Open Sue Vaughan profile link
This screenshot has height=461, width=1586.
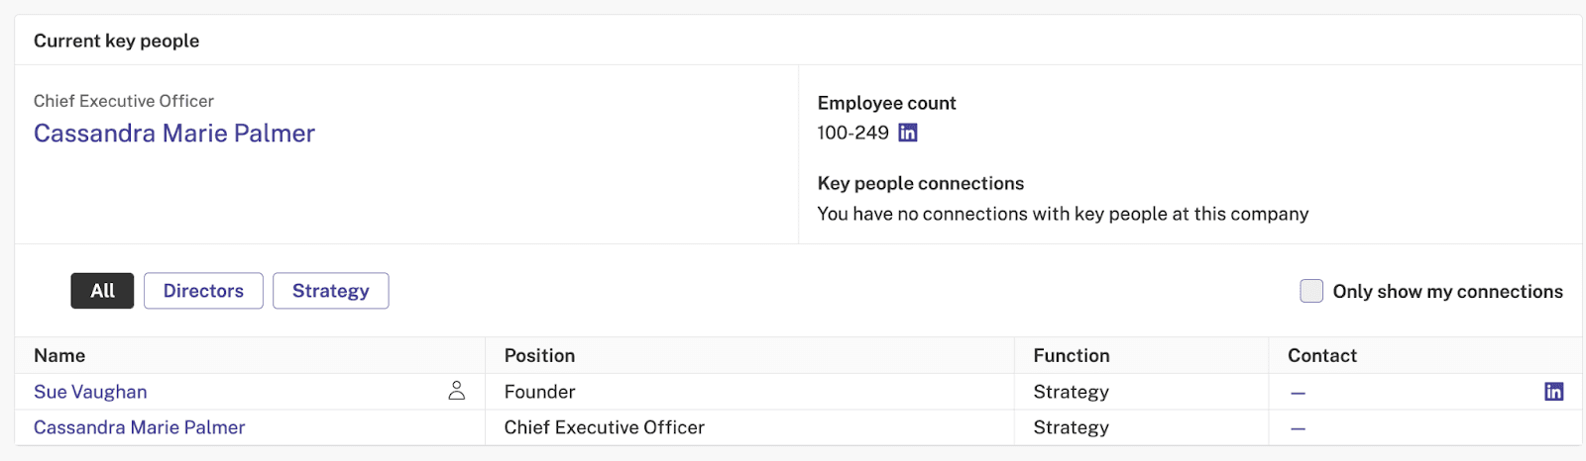[90, 392]
